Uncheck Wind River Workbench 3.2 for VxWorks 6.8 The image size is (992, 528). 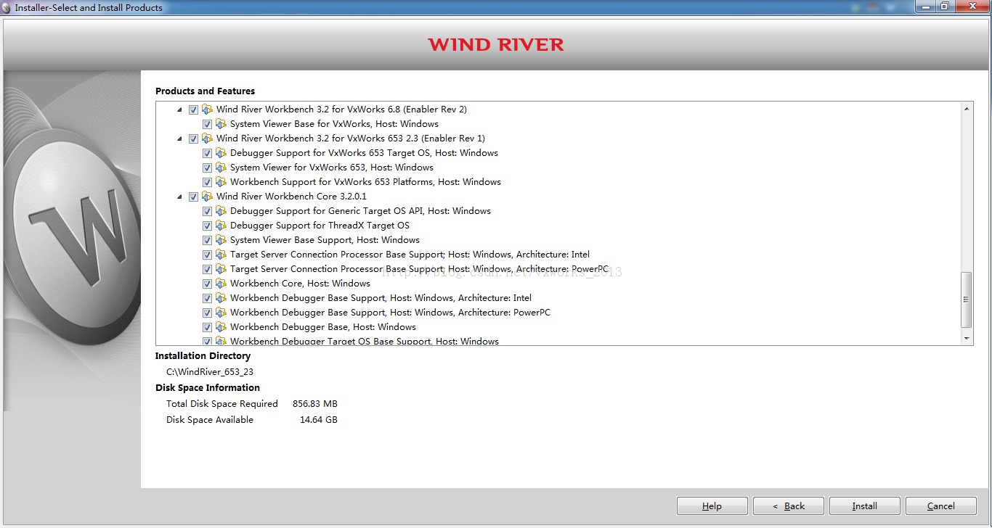pos(193,110)
